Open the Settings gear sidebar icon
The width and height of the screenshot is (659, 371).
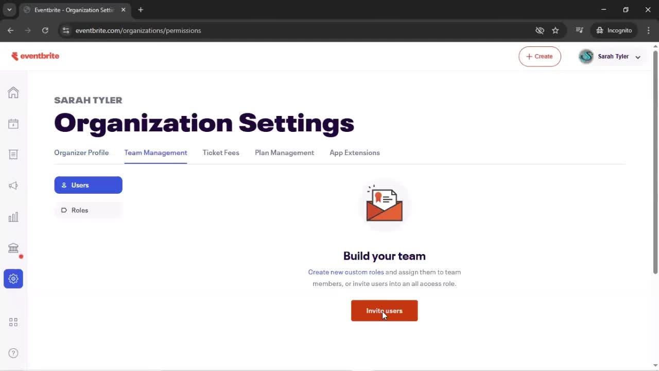13,279
